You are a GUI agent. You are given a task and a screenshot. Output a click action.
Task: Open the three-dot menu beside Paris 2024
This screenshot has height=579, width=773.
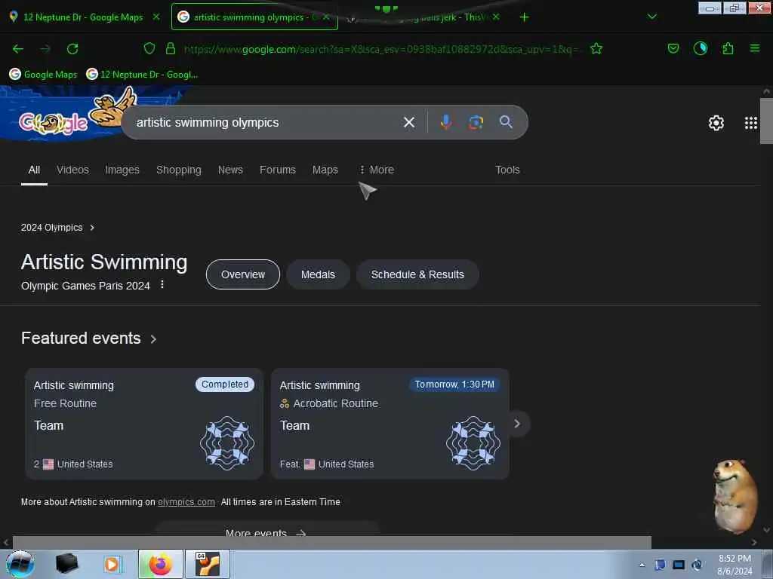162,284
